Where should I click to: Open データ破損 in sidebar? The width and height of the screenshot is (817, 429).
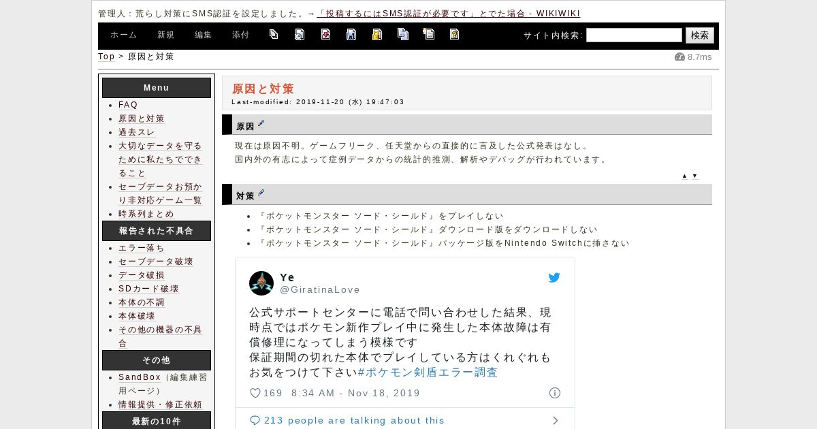click(x=142, y=275)
